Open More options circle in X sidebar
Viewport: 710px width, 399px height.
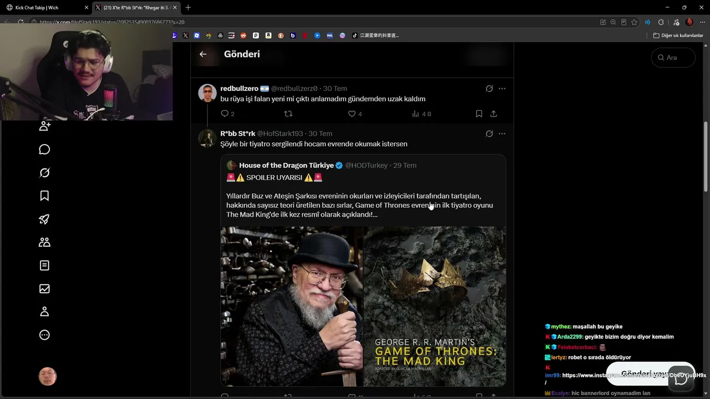[x=45, y=335]
